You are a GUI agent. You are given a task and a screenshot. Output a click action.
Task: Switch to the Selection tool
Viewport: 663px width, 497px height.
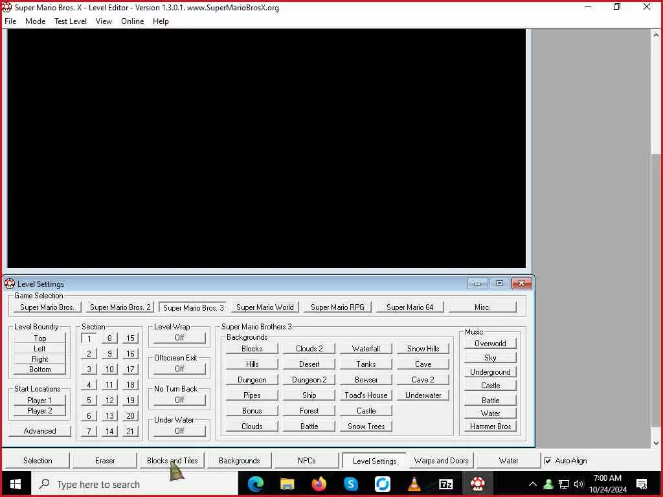[38, 461]
